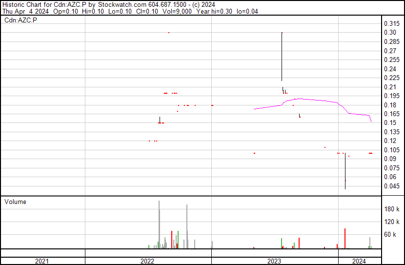This screenshot has width=405, height=265.
Task: Click the '180 k' volume axis label
Action: pos(392,209)
